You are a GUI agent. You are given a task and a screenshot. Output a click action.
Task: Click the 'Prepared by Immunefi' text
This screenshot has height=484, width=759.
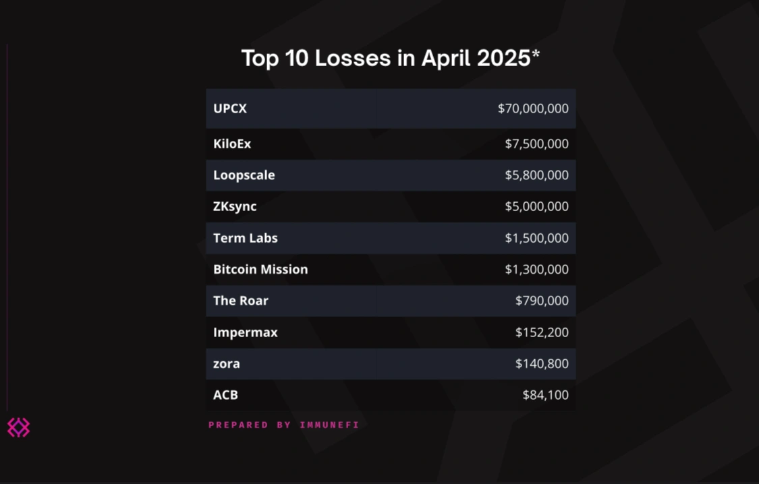click(x=283, y=425)
